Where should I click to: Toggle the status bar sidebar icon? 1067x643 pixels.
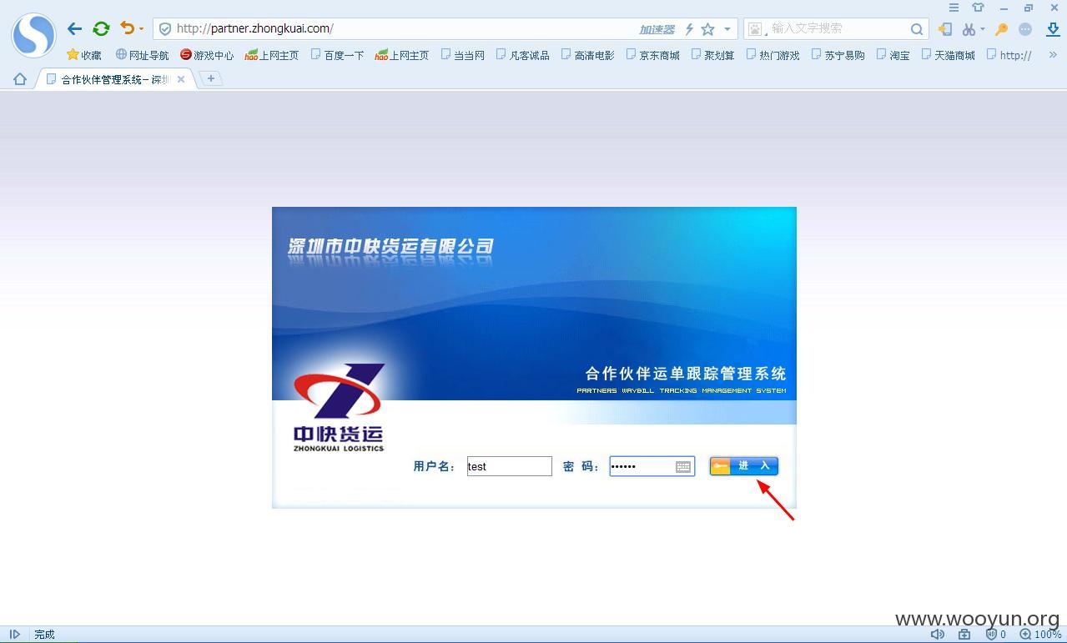(x=14, y=635)
